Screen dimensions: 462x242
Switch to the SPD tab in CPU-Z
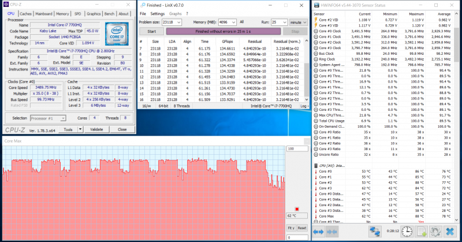point(77,14)
